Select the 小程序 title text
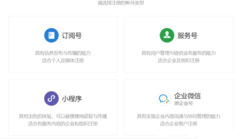The height and width of the screenshot is (139, 244). (72, 99)
